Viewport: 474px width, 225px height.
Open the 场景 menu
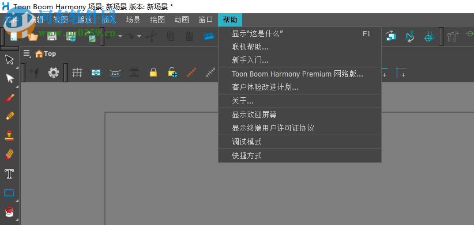tap(133, 20)
